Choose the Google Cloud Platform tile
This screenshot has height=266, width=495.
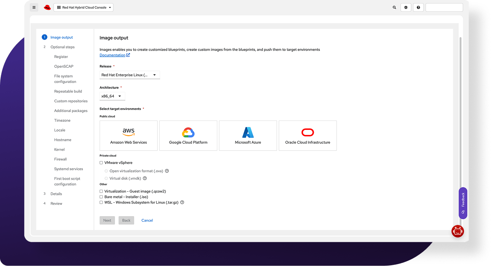coord(188,135)
